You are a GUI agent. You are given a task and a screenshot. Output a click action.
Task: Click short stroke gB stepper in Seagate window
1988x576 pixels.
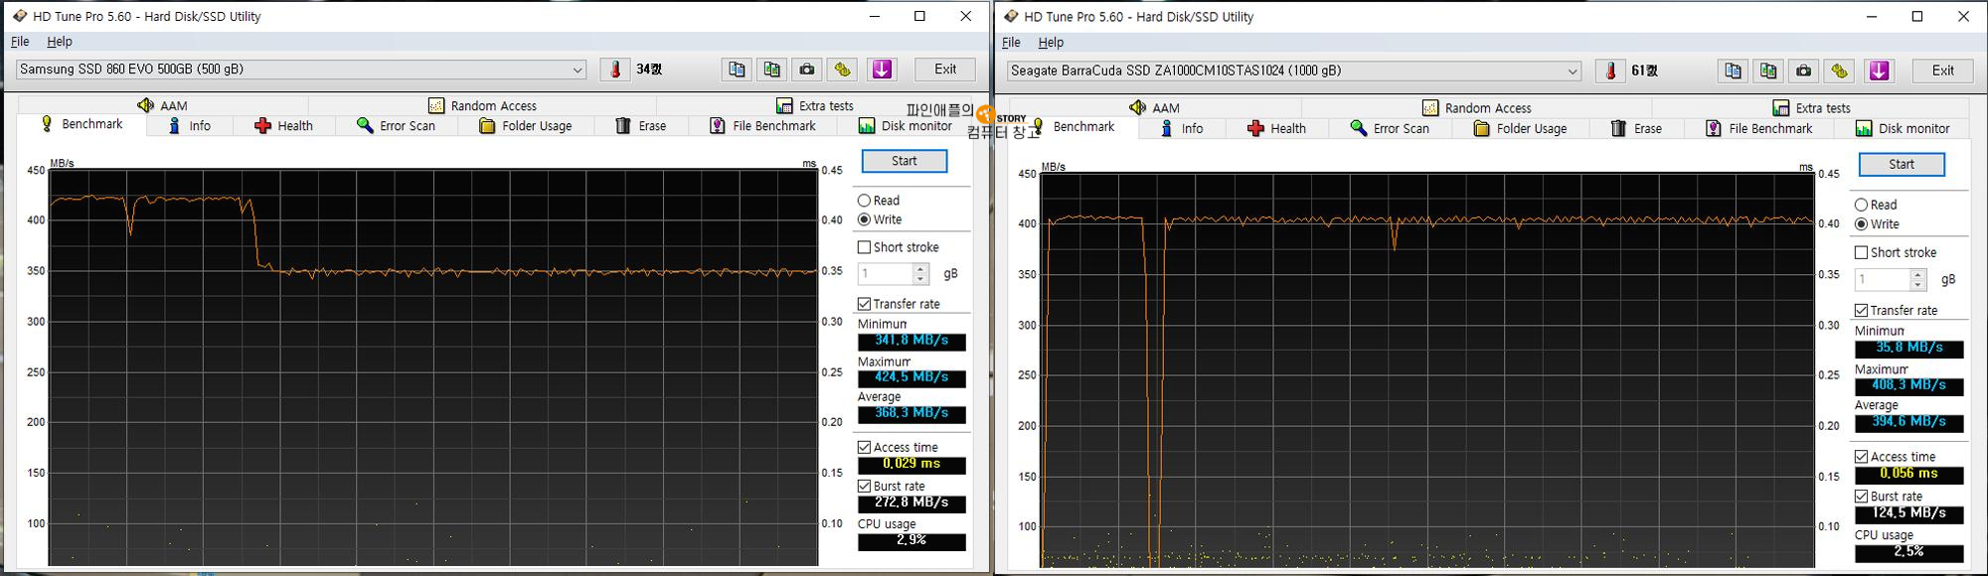[1918, 280]
